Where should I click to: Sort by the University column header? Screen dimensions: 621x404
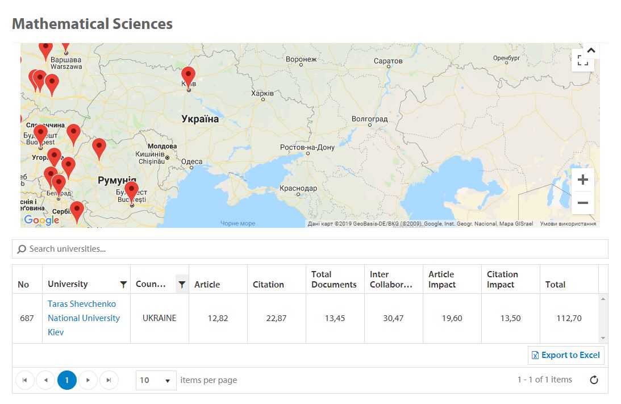point(68,284)
